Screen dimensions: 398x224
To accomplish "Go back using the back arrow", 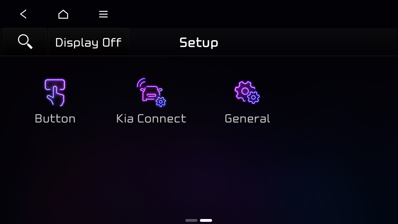I will click(23, 14).
